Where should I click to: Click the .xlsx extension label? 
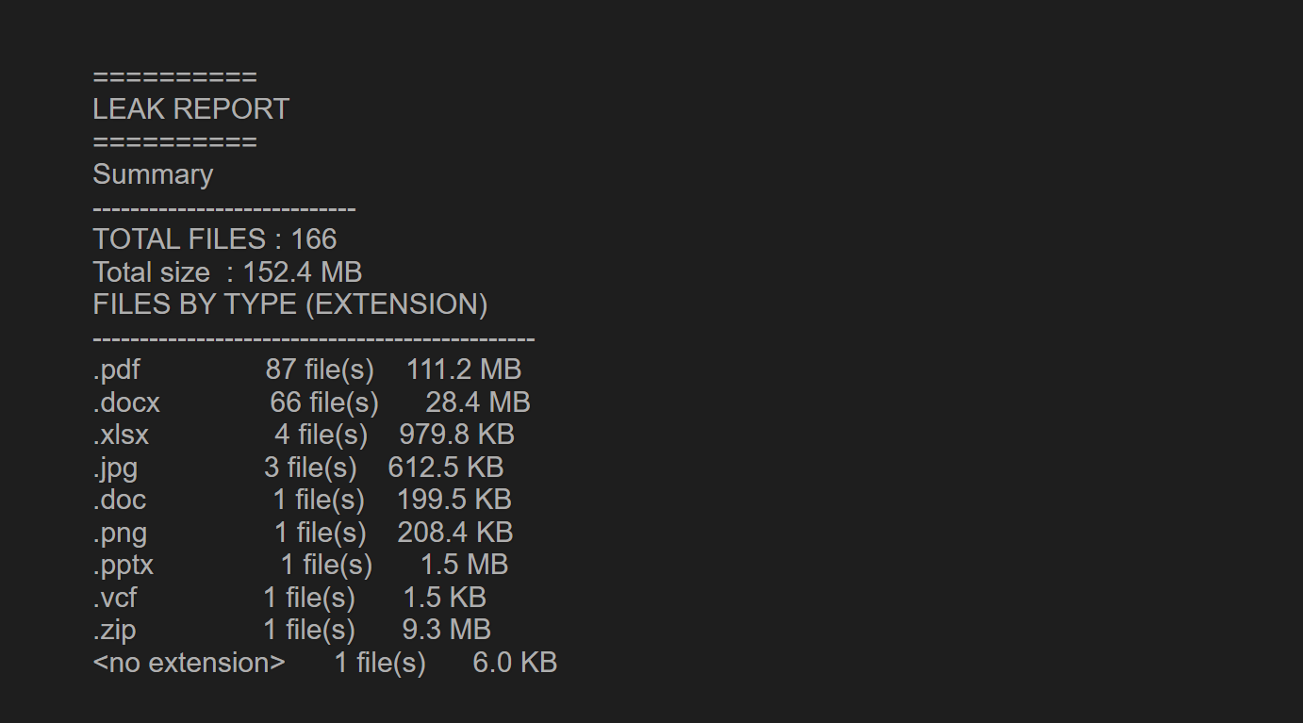[x=121, y=435]
